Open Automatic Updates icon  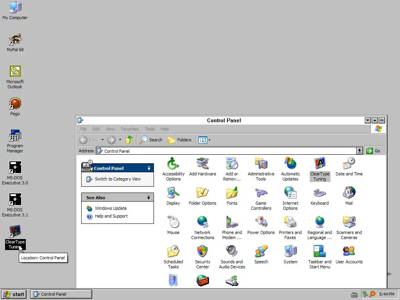290,169
